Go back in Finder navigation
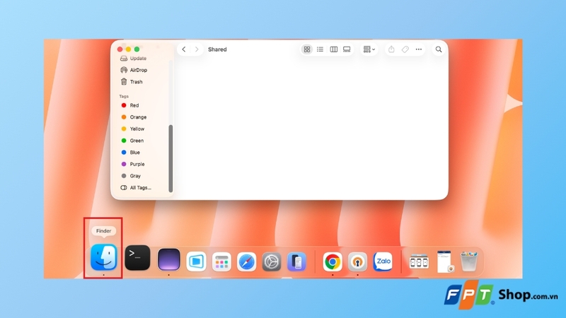The height and width of the screenshot is (318, 566). (x=184, y=49)
